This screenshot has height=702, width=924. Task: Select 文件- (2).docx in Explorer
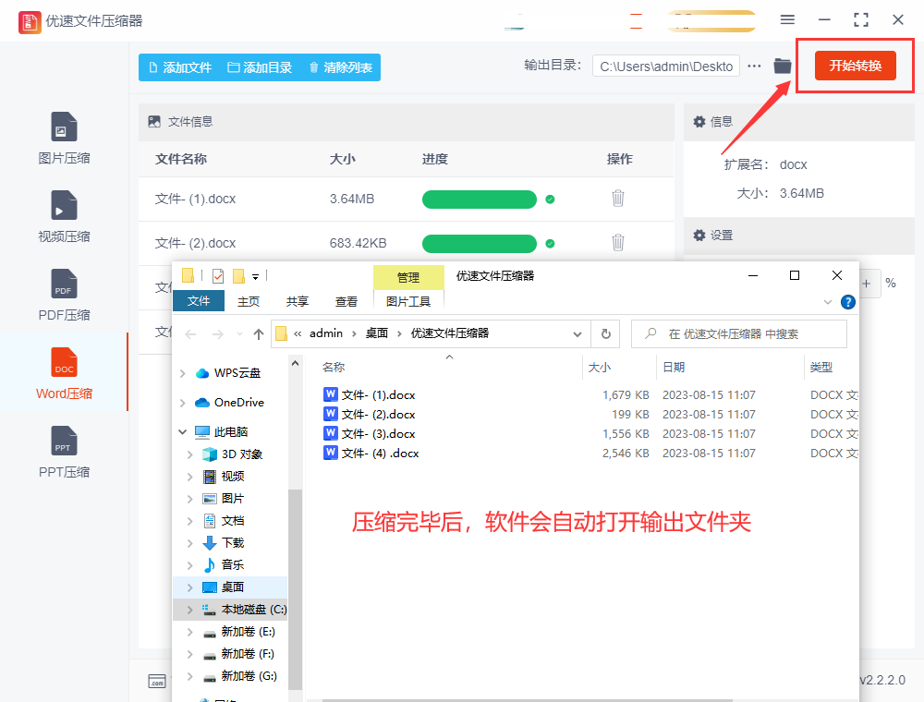point(378,415)
